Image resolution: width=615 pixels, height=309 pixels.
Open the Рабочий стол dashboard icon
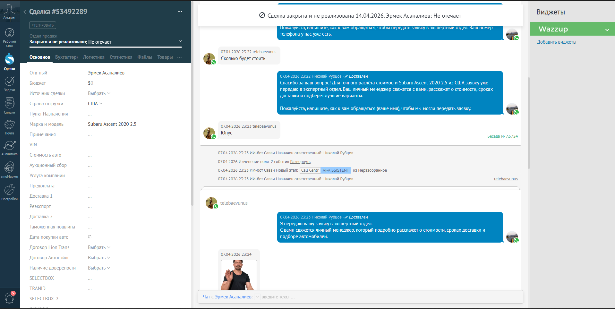coord(9,37)
